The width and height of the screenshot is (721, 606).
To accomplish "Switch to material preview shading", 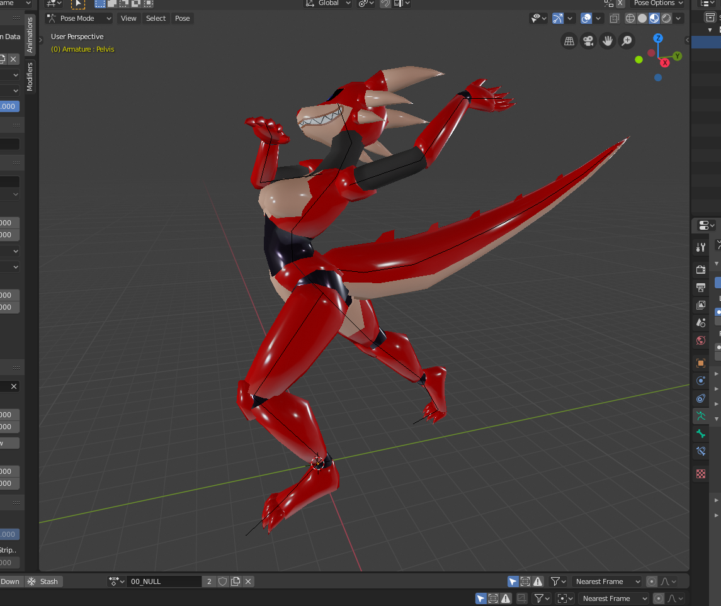I will pos(654,18).
